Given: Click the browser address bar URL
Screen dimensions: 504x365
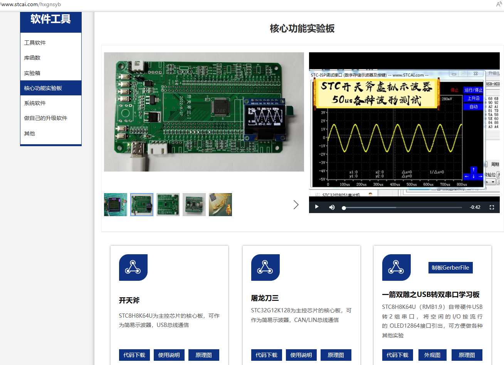Looking at the screenshot, I should point(31,4).
